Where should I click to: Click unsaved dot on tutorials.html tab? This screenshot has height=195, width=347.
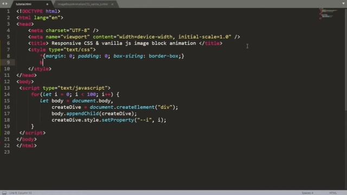pyautogui.click(x=47, y=4)
